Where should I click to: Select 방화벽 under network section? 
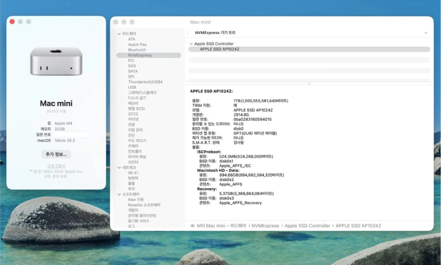pyautogui.click(x=133, y=178)
